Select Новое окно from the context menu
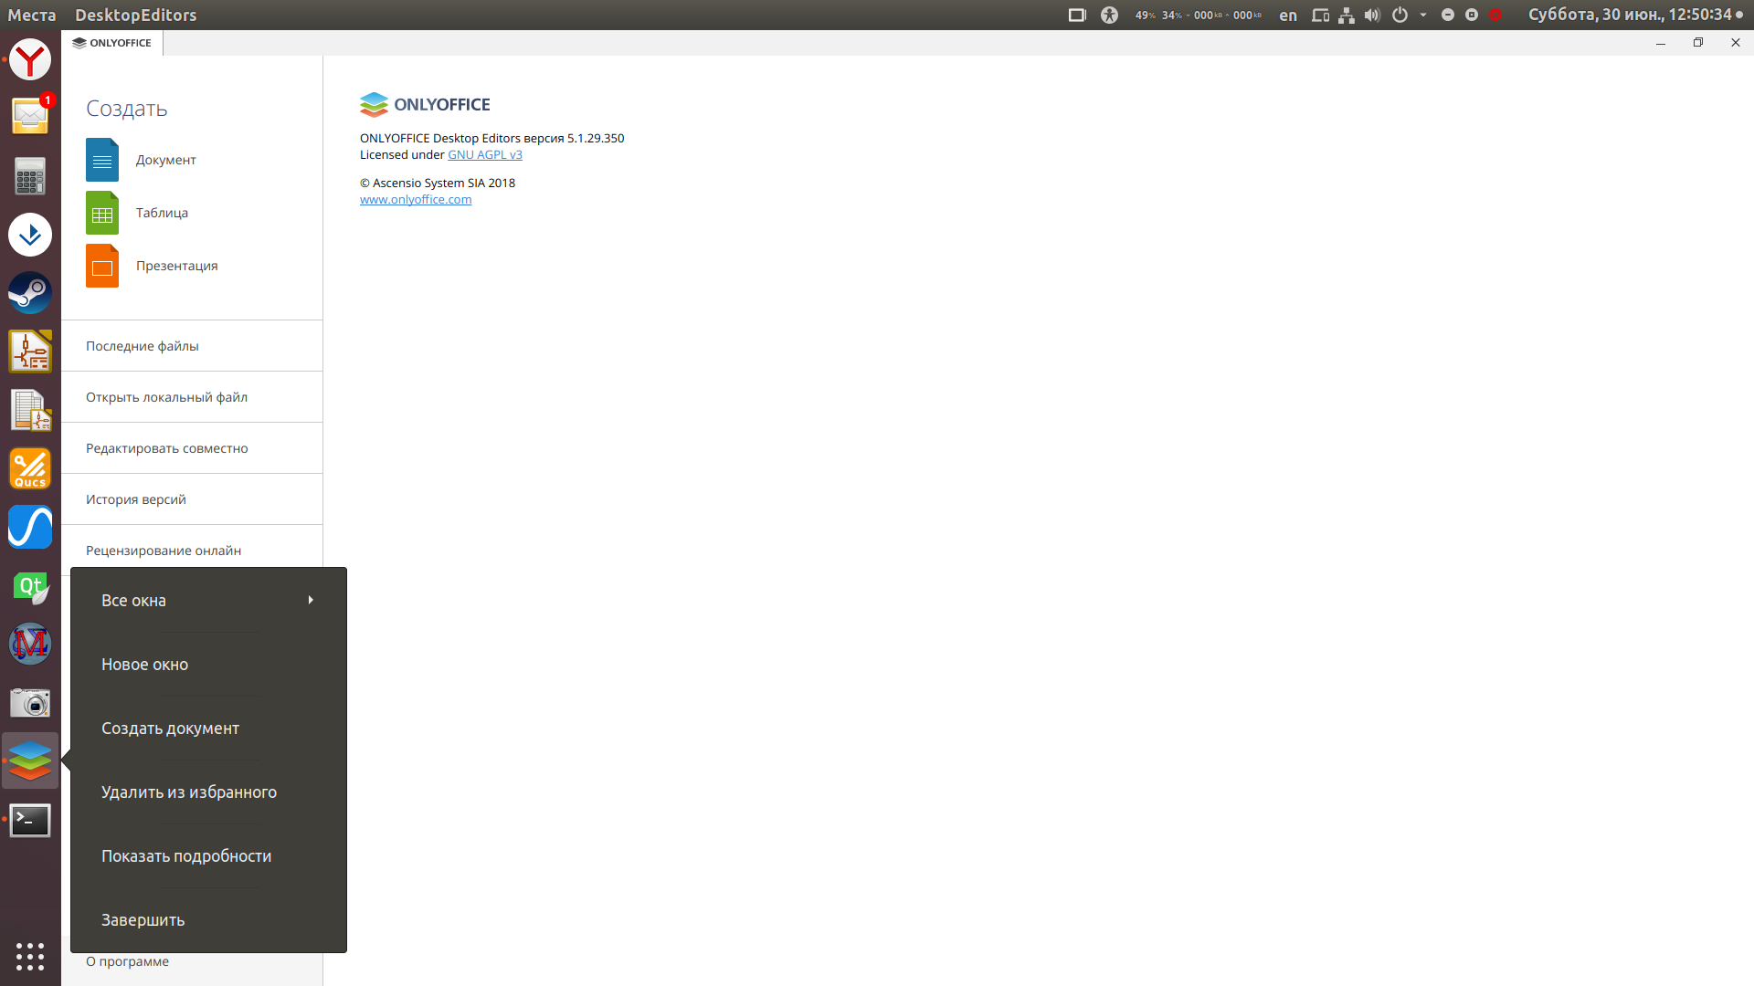This screenshot has width=1754, height=986. pyautogui.click(x=143, y=664)
